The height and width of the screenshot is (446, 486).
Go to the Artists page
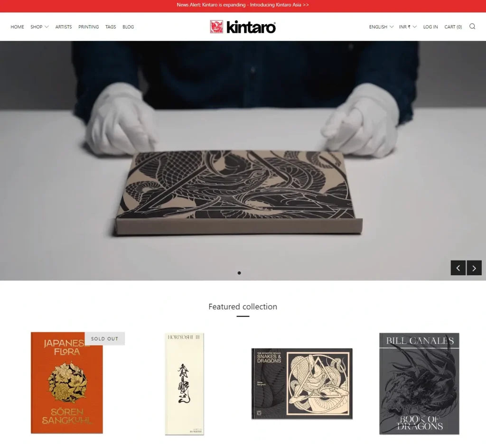pyautogui.click(x=64, y=27)
